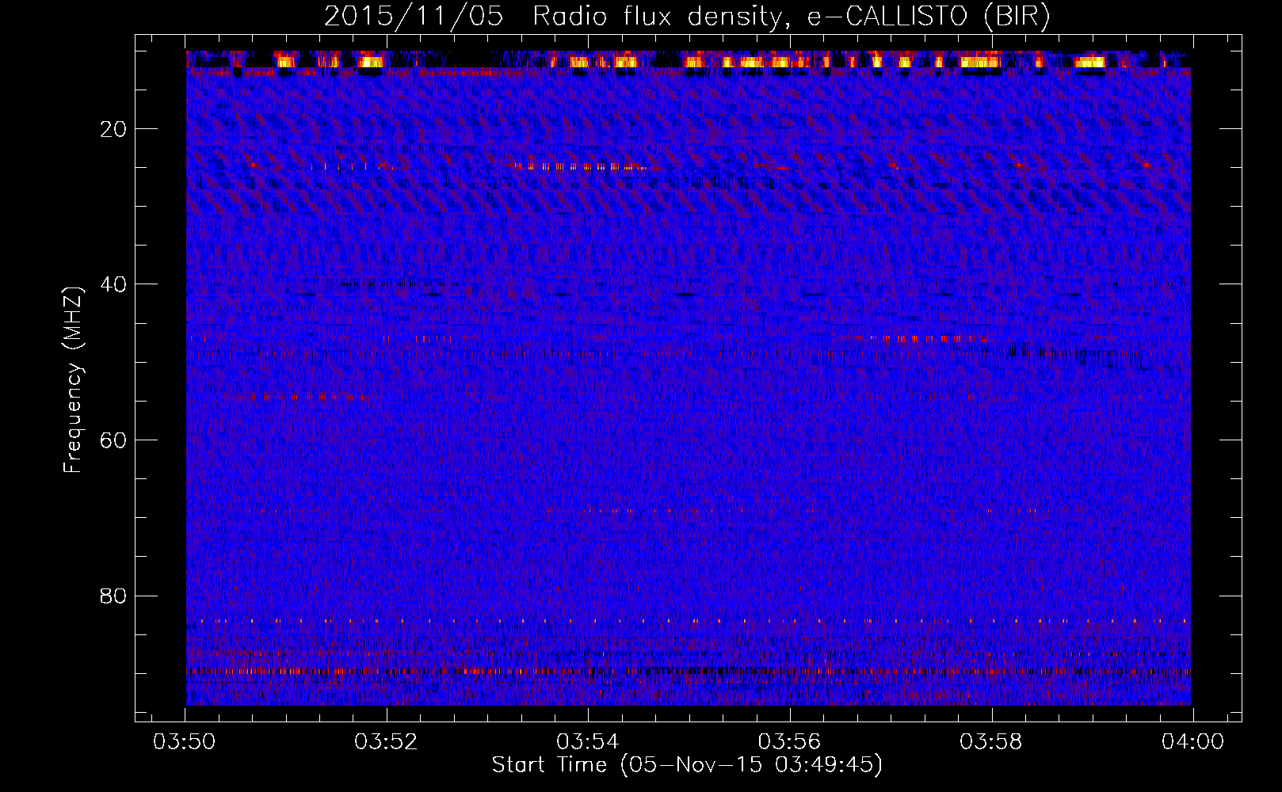Click the 80 frequency tick label
The height and width of the screenshot is (792, 1282).
coord(114,596)
